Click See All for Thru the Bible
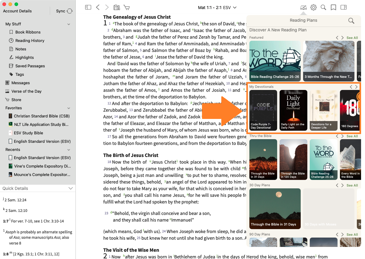The width and height of the screenshot is (365, 259). (352, 136)
